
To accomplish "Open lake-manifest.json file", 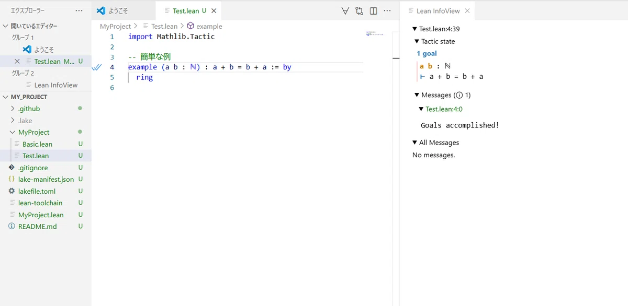I will [x=46, y=179].
